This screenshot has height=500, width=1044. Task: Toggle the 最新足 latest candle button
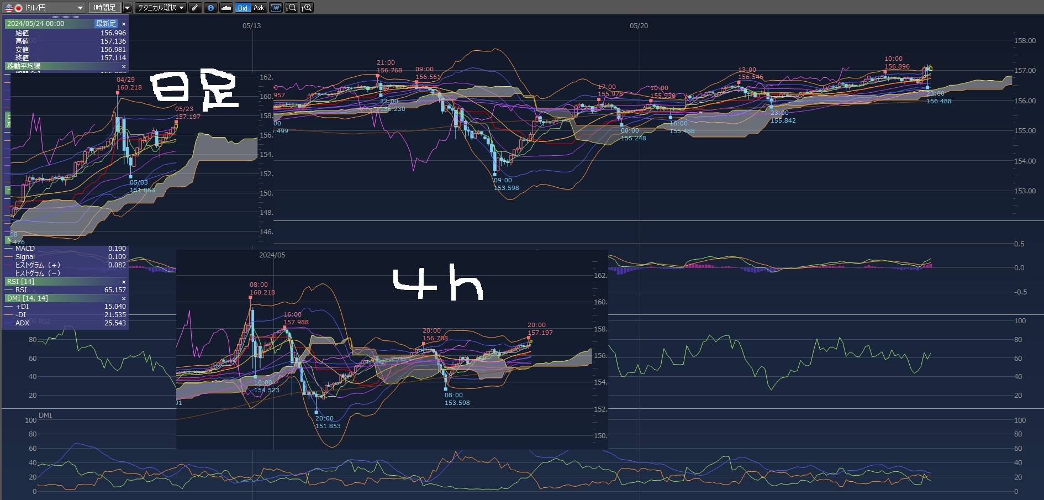(106, 24)
